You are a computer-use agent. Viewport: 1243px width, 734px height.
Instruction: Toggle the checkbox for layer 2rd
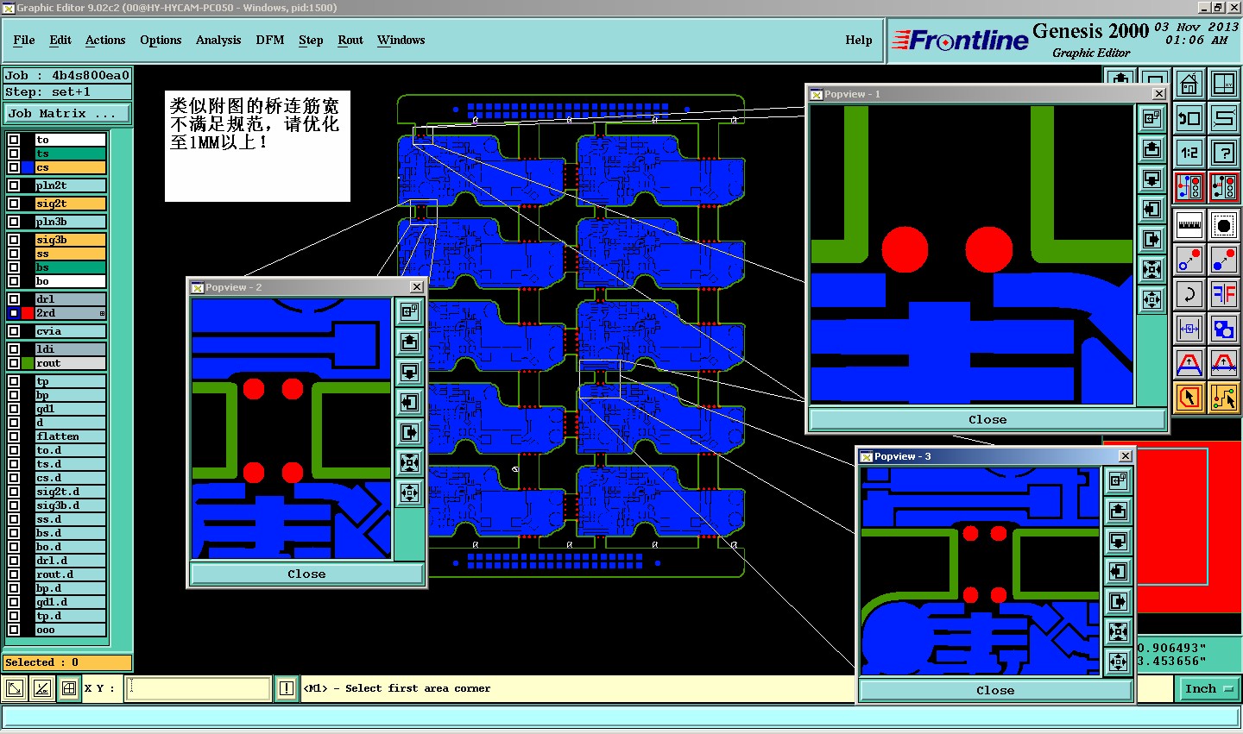(x=14, y=313)
